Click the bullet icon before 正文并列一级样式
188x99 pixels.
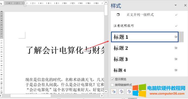[118, 15]
